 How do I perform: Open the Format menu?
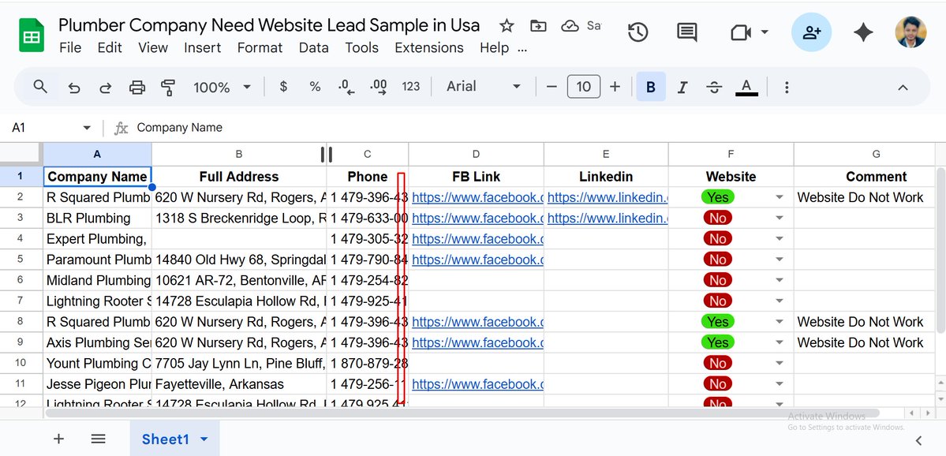pyautogui.click(x=260, y=47)
